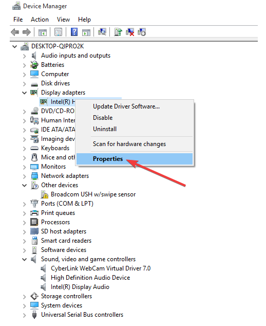266x326 pixels.
Task: Click the Device Manager title bar icon
Action: click(x=16, y=6)
